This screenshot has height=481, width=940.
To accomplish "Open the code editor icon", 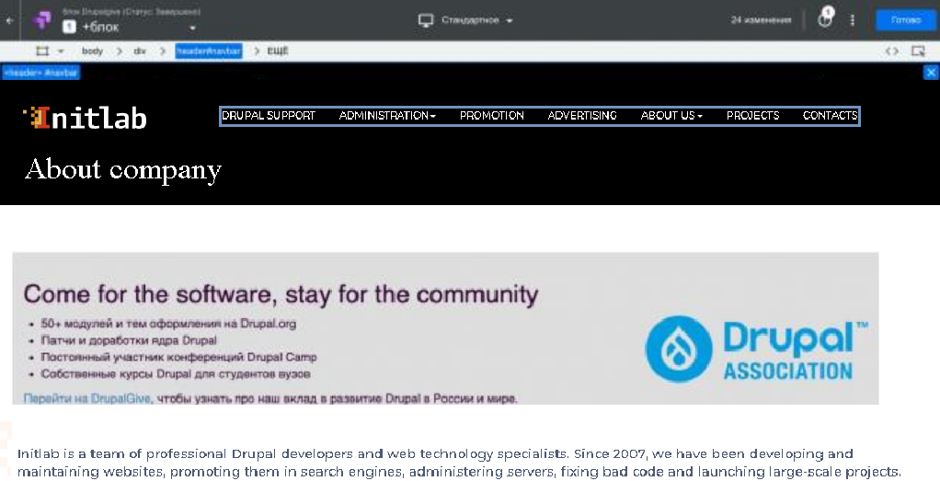I will pos(891,51).
